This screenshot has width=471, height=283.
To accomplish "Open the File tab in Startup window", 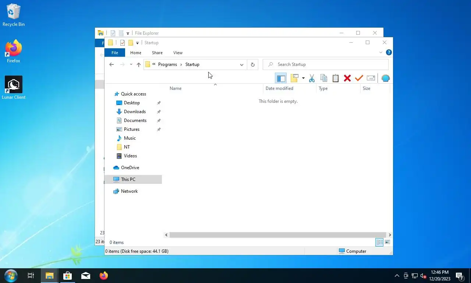I will (115, 53).
